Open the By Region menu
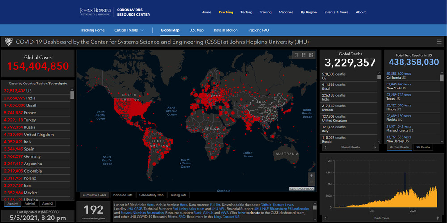The image size is (447, 223). point(308,12)
